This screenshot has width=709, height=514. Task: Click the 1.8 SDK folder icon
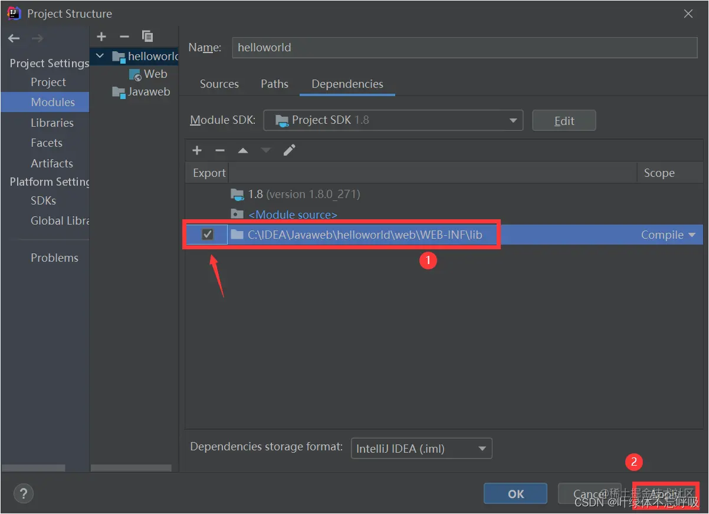click(x=237, y=195)
